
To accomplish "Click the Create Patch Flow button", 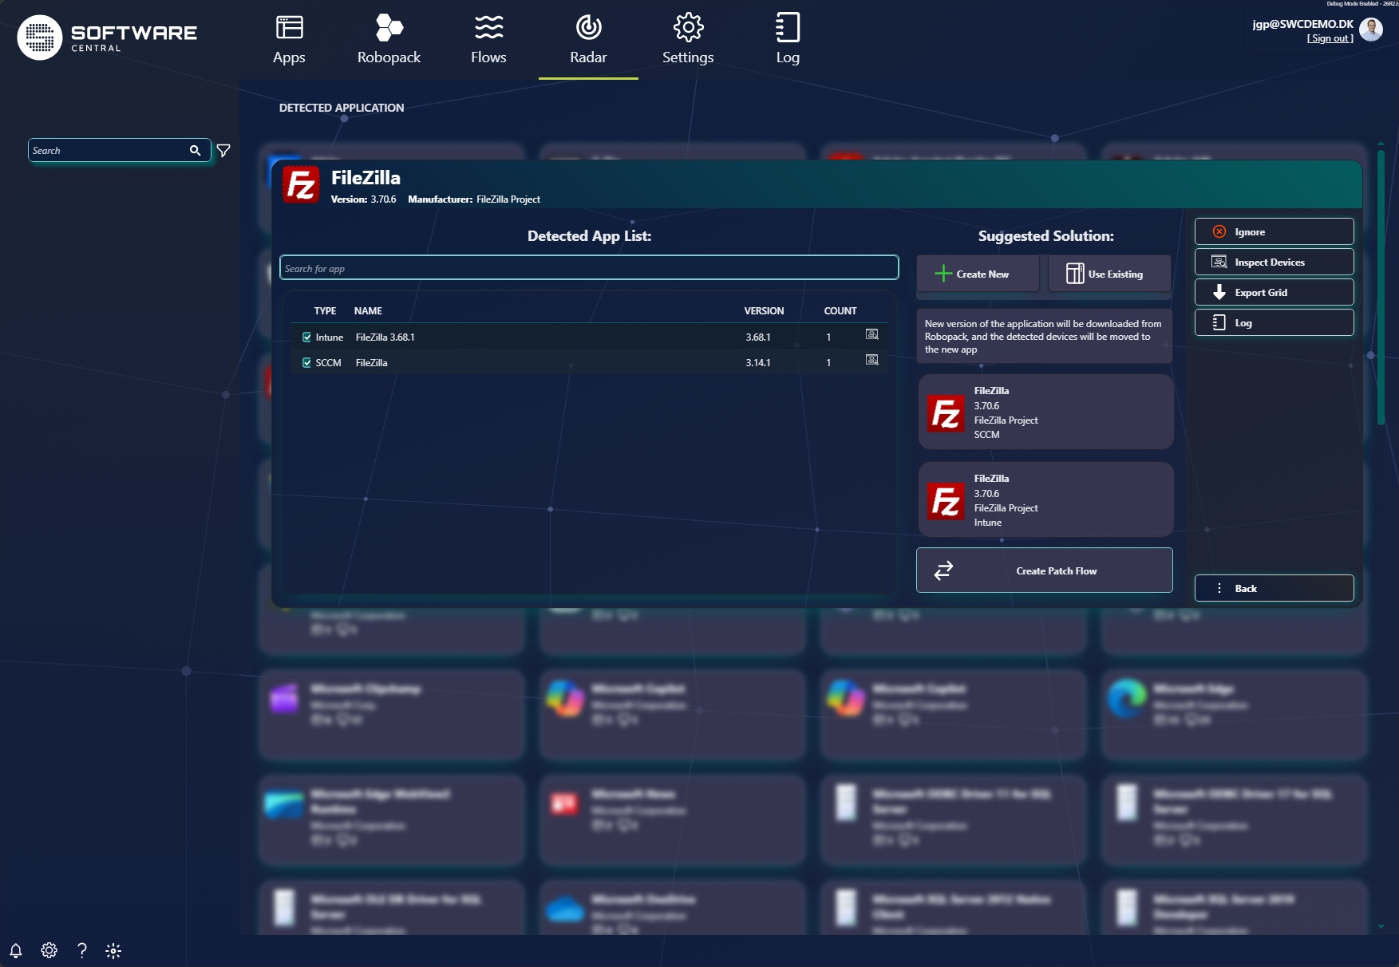I will [x=1044, y=570].
